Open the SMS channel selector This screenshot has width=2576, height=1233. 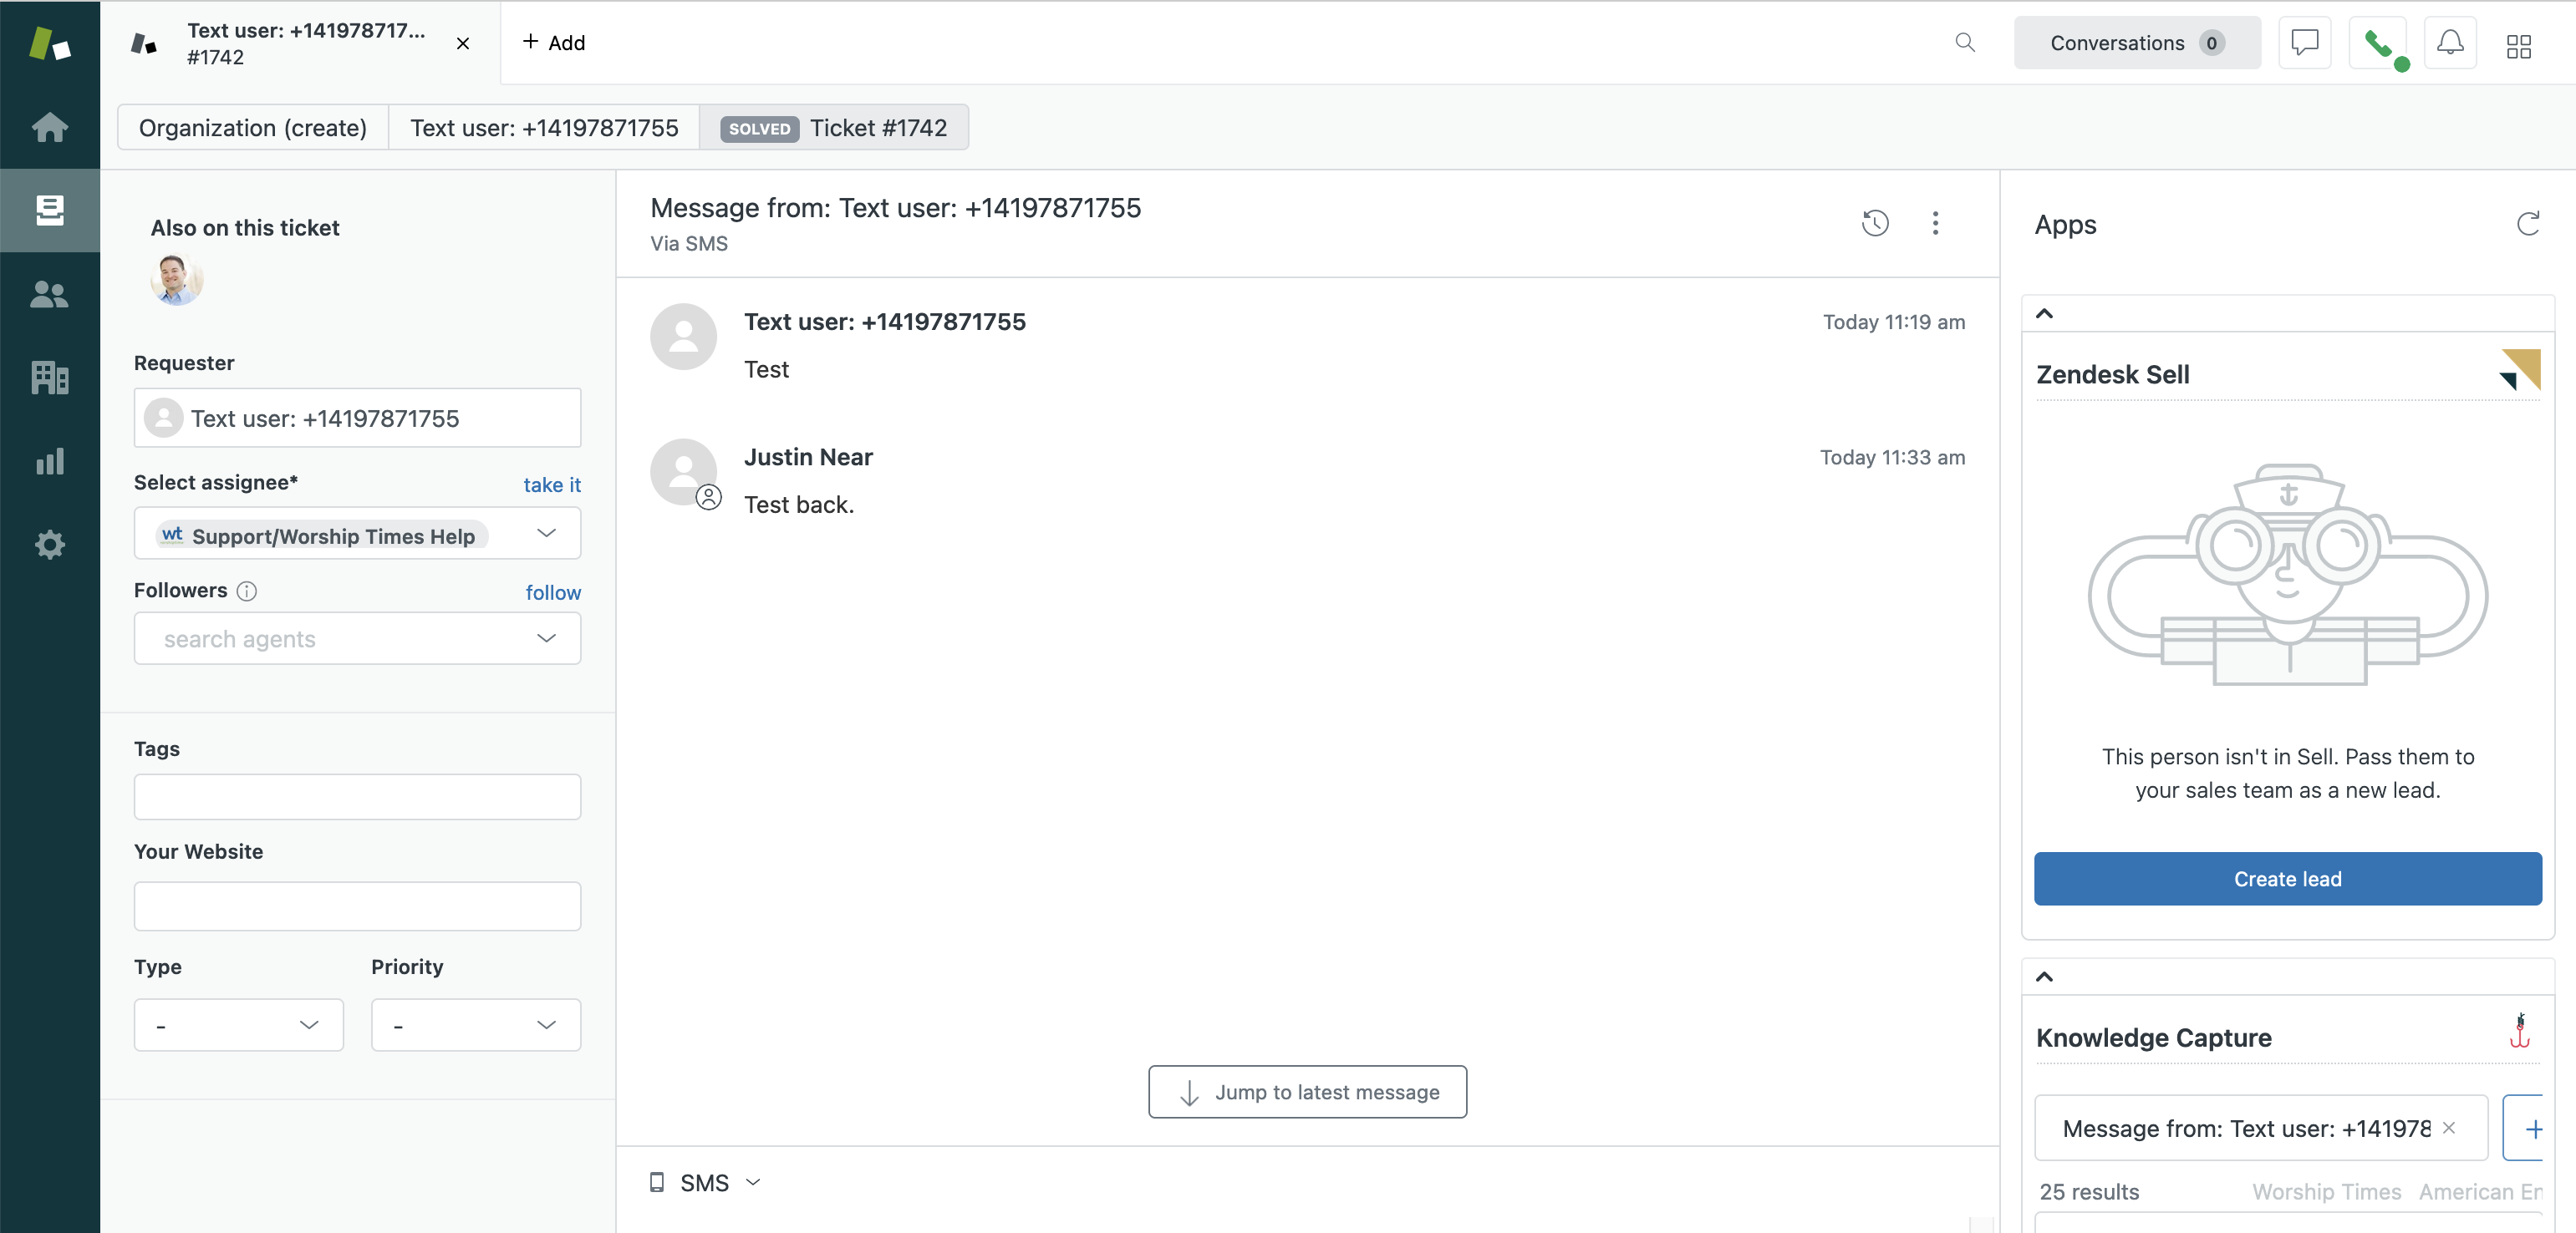(x=705, y=1182)
